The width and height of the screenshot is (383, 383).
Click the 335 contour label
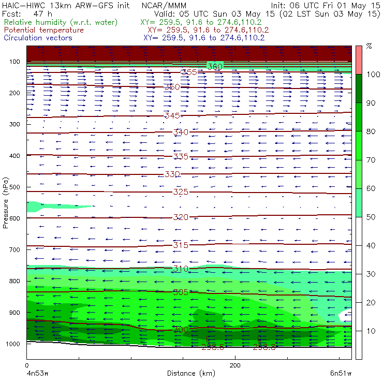pos(181,156)
